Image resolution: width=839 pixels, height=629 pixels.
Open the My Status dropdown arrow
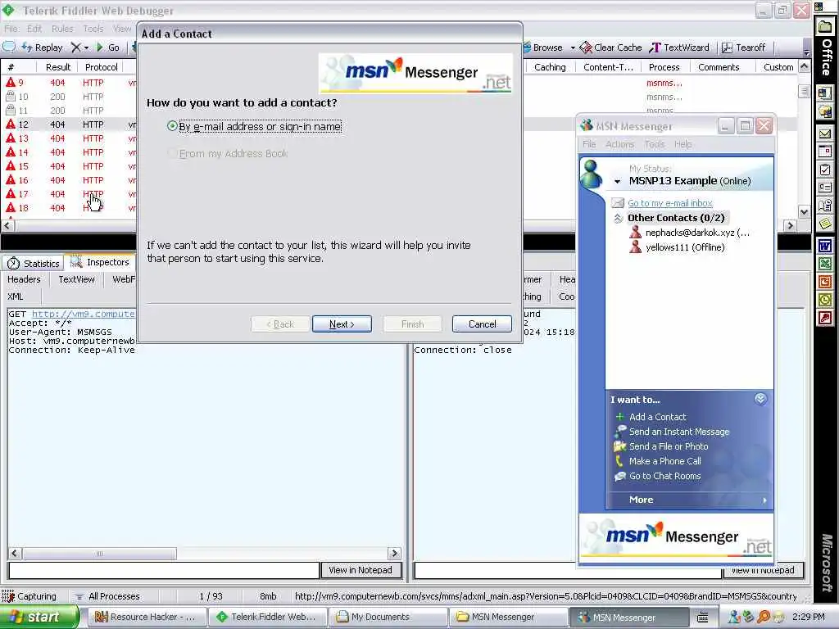617,182
